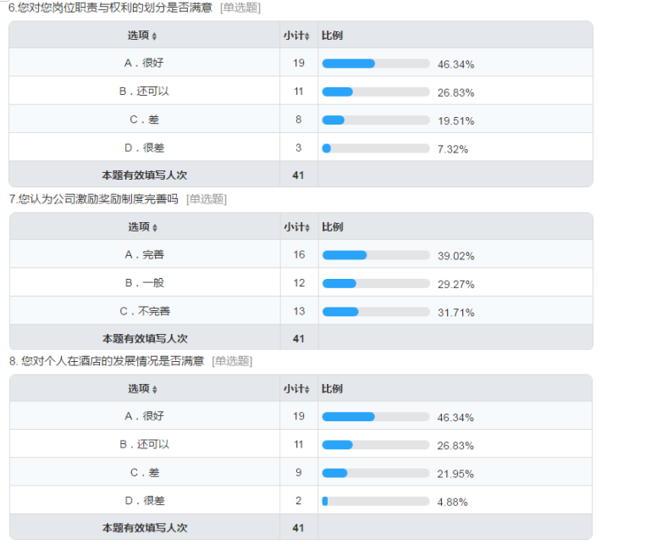Viewport: 651px width, 545px height.
Task: Click the 本题有效填写人次 total row of question 8
Action: pyautogui.click(x=301, y=527)
